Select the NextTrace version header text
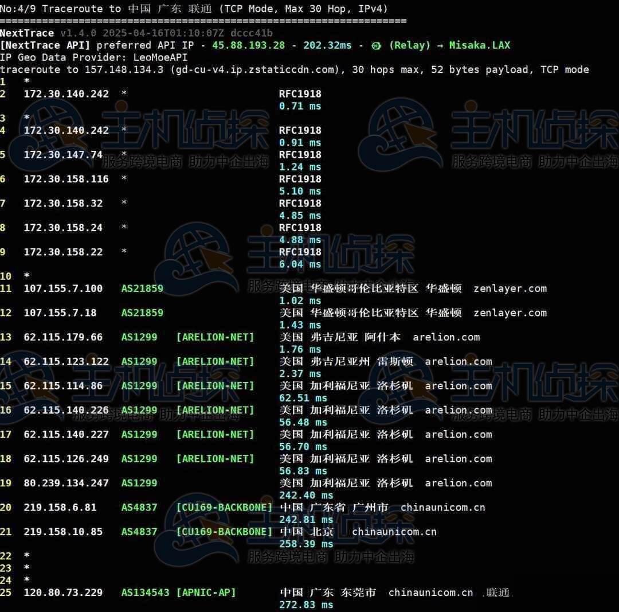Image resolution: width=619 pixels, height=612 pixels. (136, 33)
